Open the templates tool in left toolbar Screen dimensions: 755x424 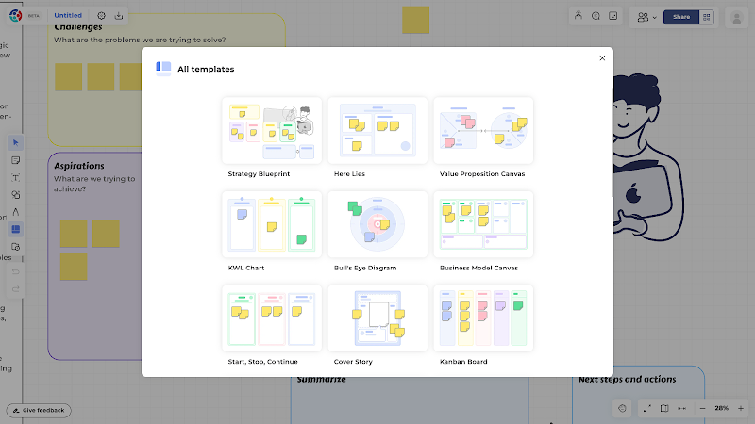(x=15, y=229)
